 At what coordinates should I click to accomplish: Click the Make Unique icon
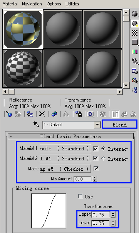click(x=66, y=114)
